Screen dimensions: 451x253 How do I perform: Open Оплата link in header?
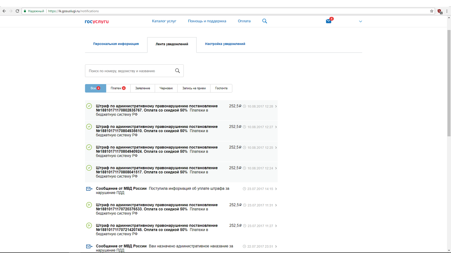click(x=244, y=21)
